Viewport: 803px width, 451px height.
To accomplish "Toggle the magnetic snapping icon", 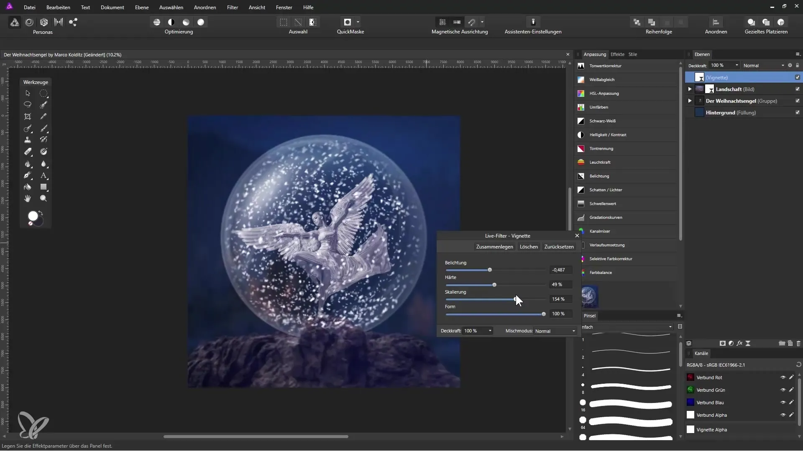I will click(x=472, y=22).
